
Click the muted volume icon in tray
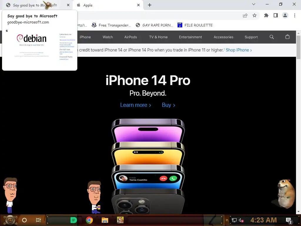pyautogui.click(x=241, y=220)
